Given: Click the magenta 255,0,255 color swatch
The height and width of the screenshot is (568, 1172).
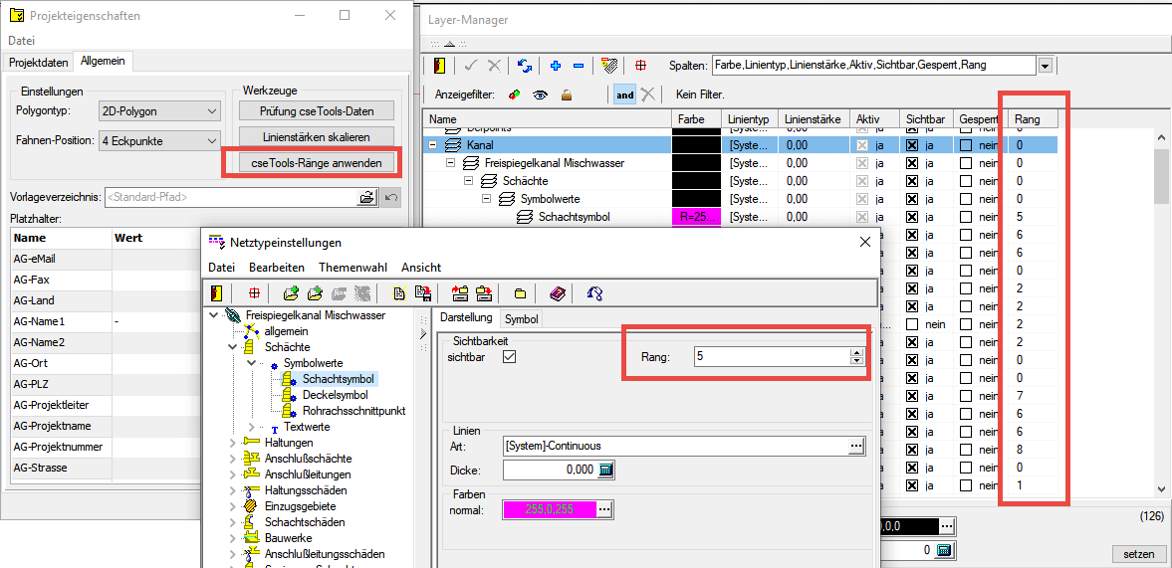Looking at the screenshot, I should coord(549,509).
